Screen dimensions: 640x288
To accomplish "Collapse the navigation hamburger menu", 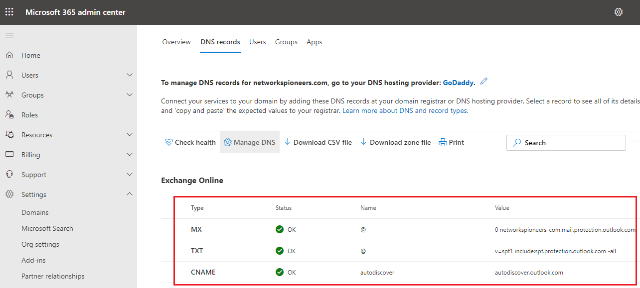I will coord(9,35).
